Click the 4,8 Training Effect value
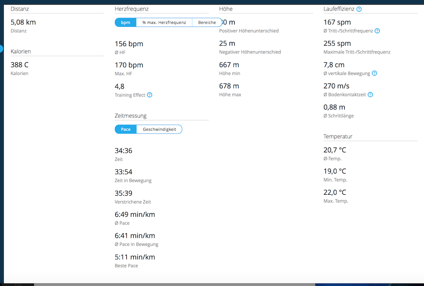Viewport: 424px width, 286px height. coord(119,86)
